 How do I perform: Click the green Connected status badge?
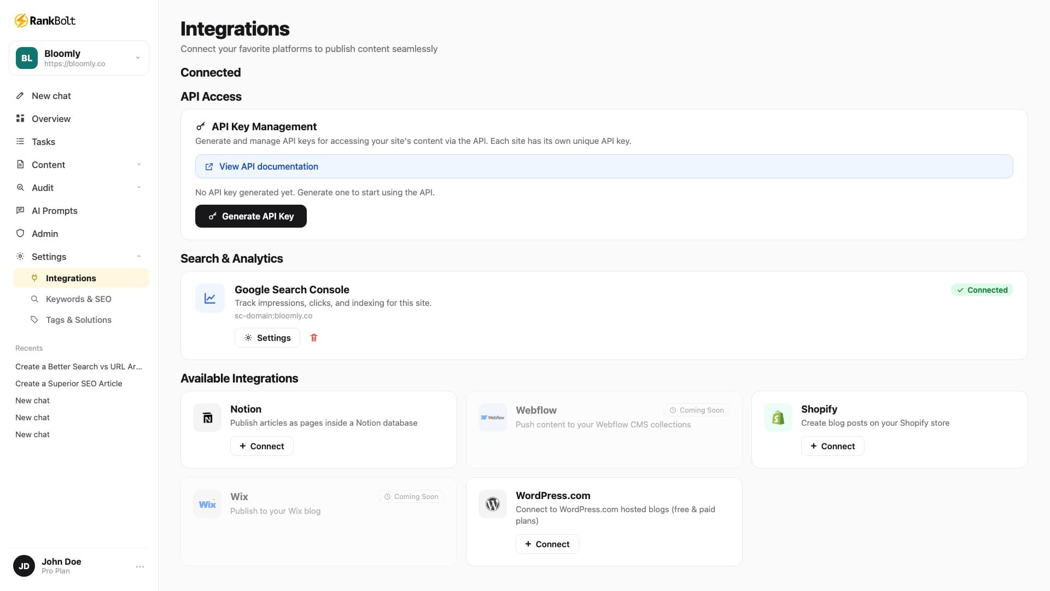pyautogui.click(x=982, y=290)
